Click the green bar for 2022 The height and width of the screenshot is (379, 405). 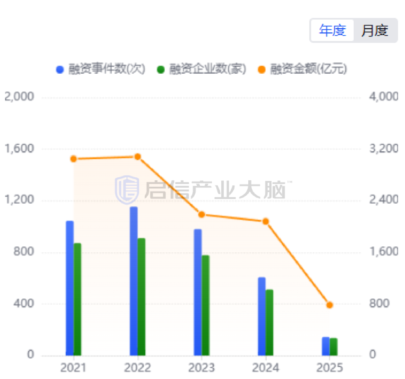click(141, 297)
